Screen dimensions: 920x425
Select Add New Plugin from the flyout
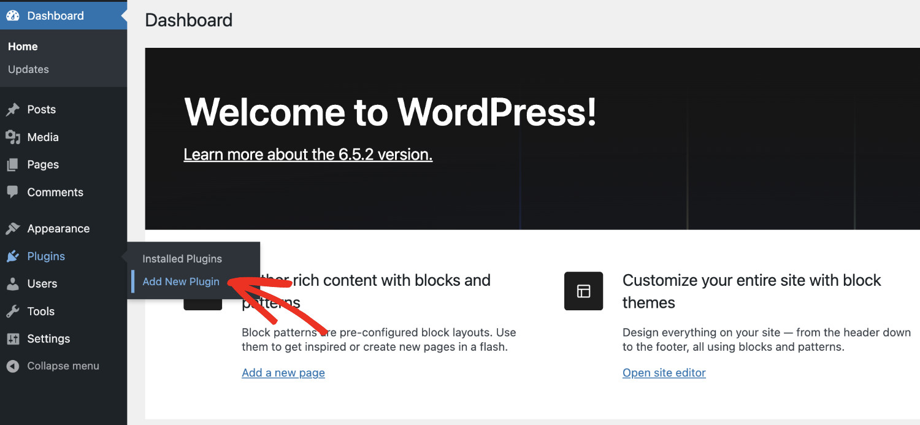pos(180,281)
